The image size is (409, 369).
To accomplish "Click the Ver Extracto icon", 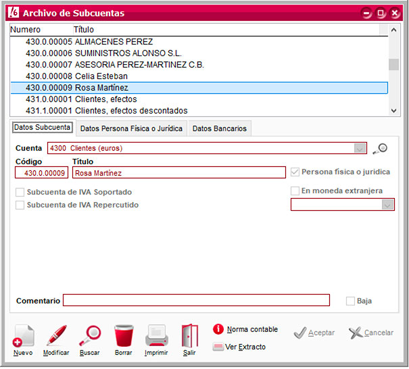I will coord(218,347).
